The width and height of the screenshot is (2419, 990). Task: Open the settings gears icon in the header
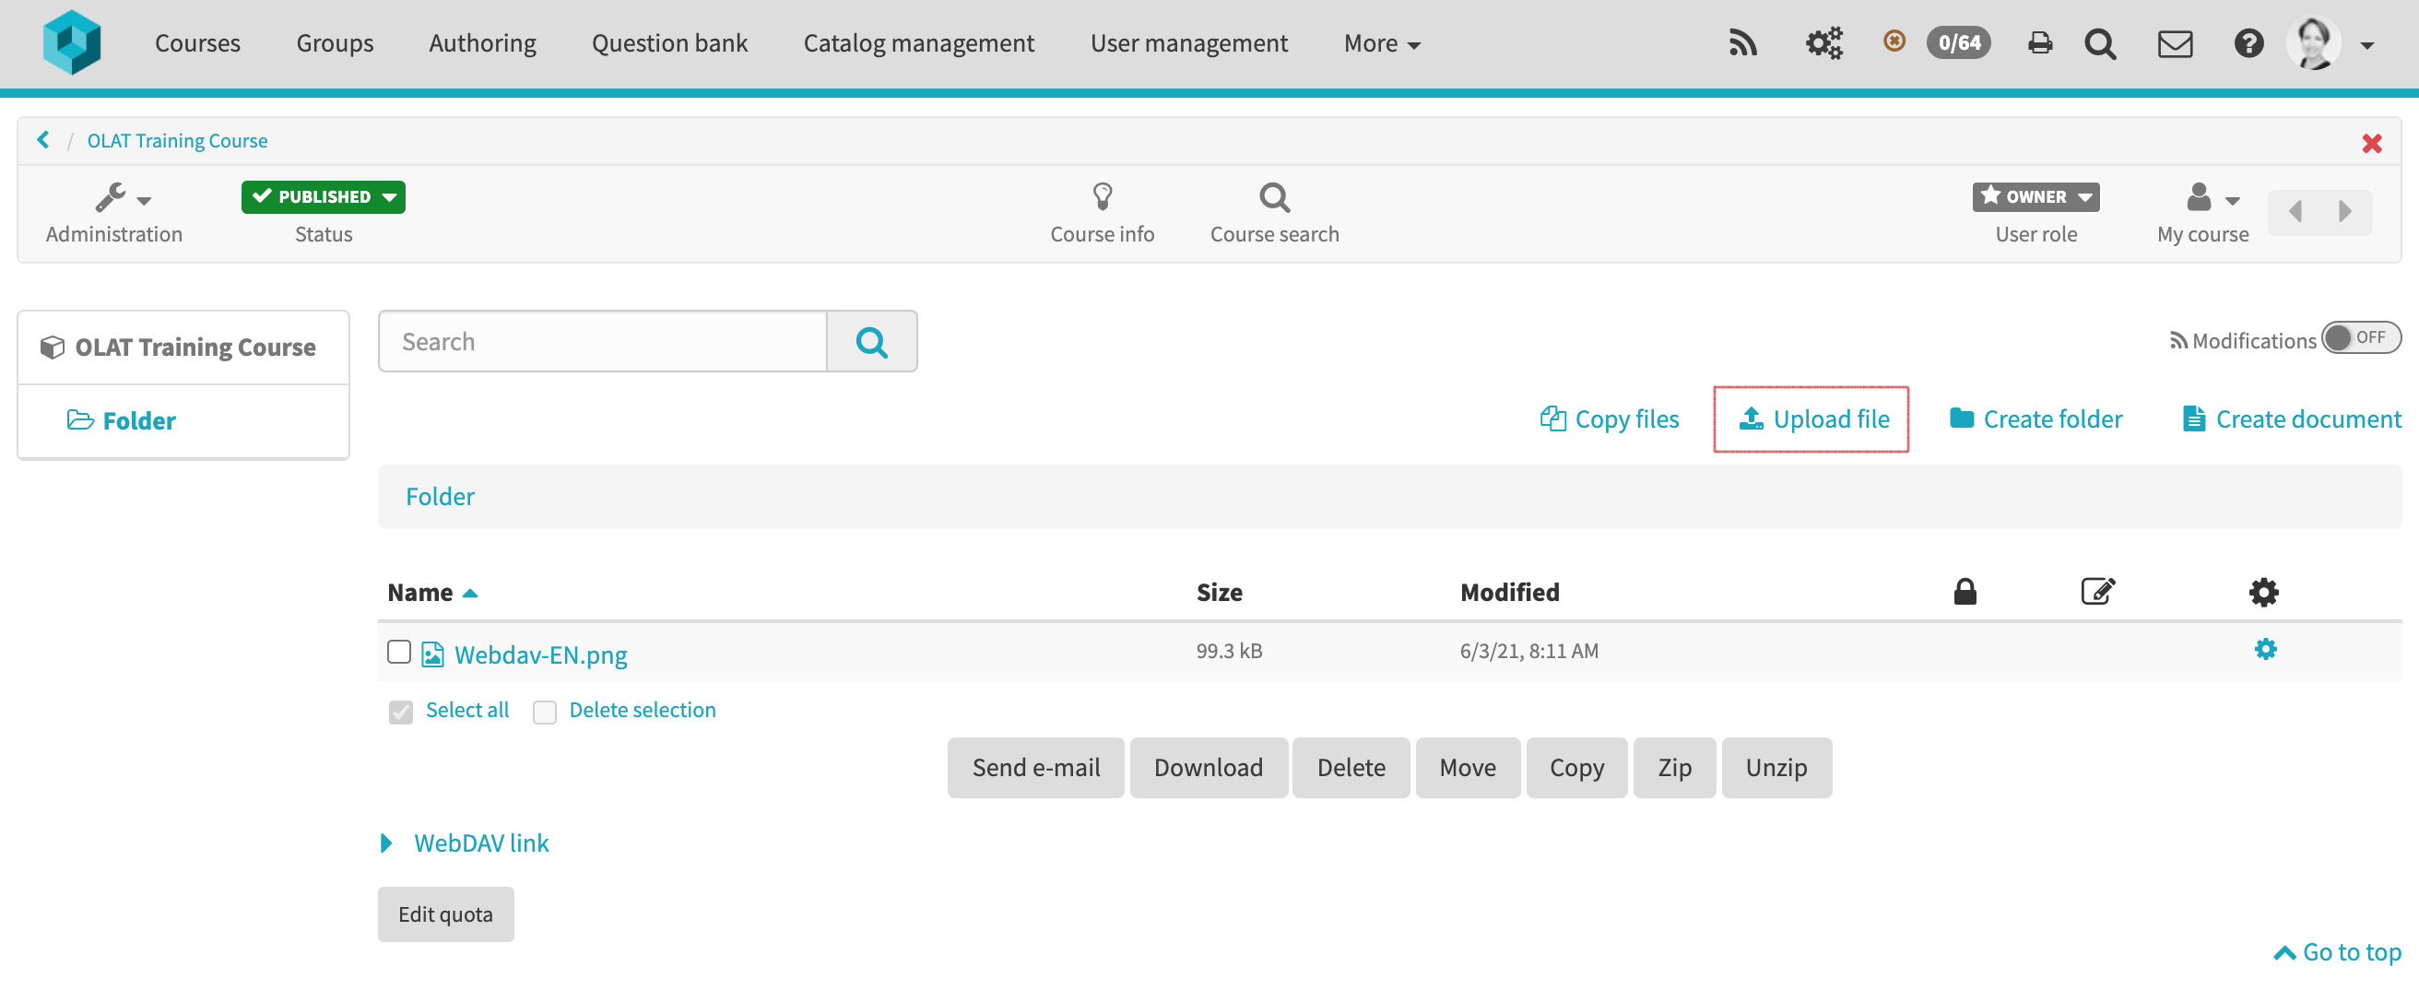pos(1823,43)
